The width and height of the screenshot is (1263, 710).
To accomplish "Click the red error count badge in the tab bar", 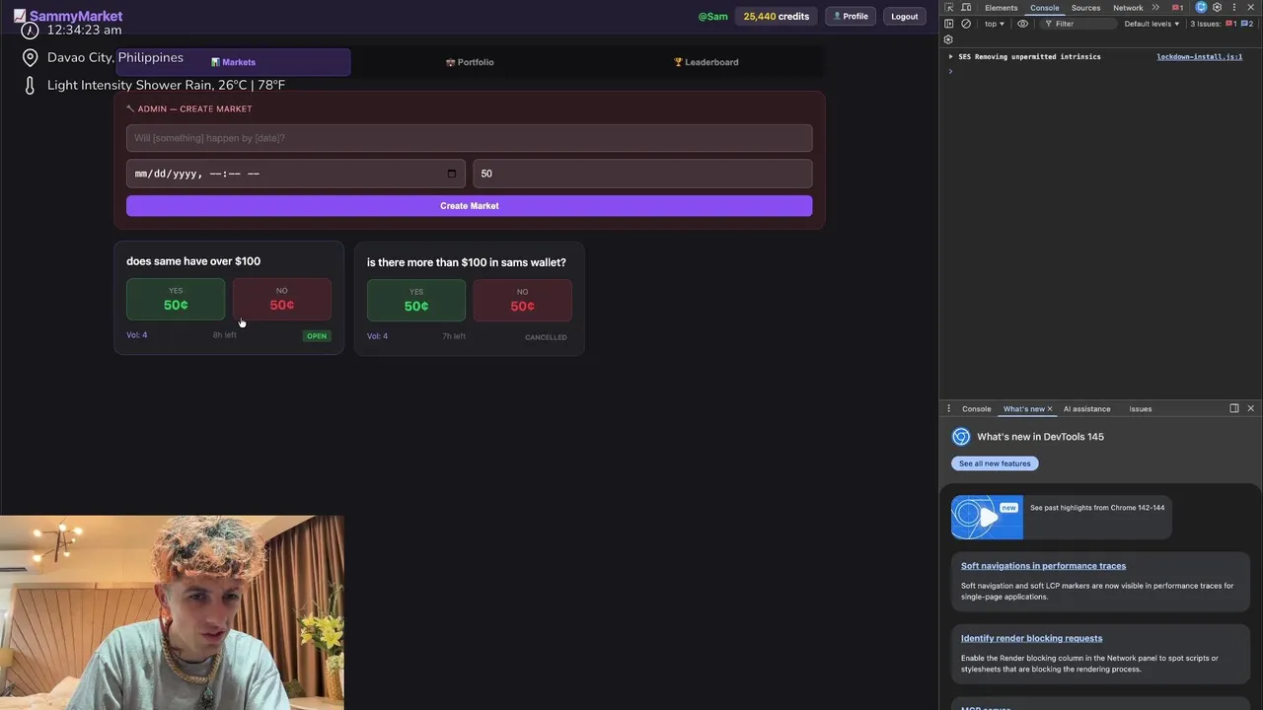I will coord(1177,7).
